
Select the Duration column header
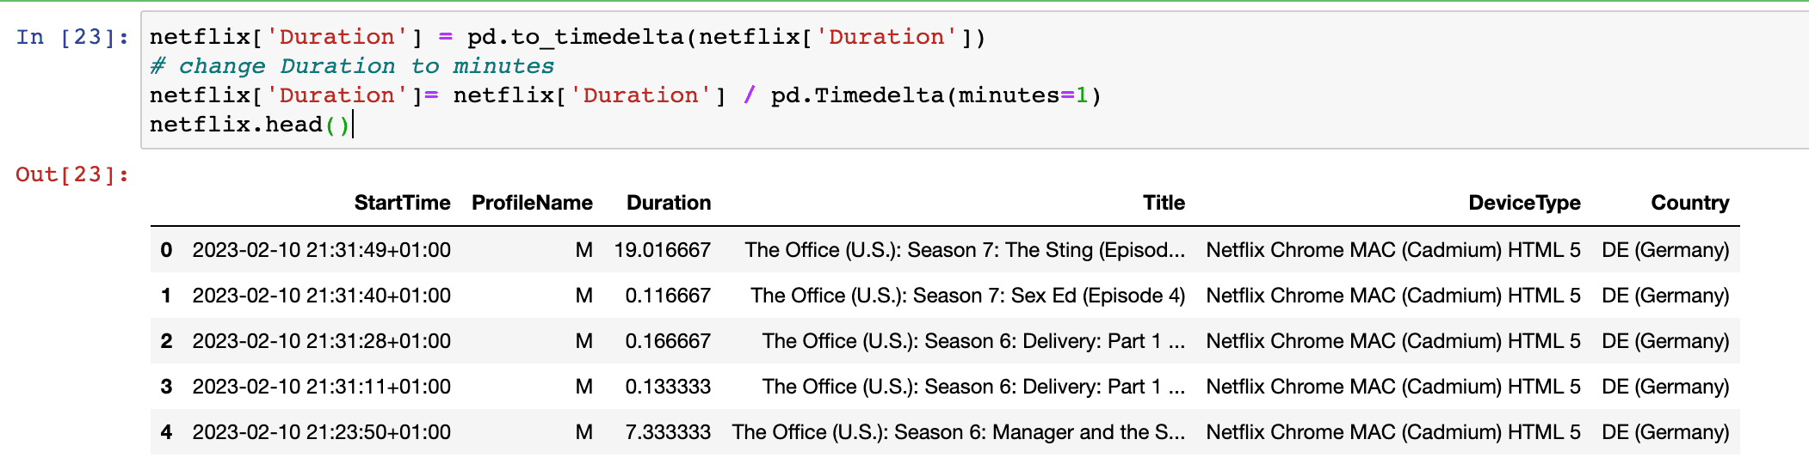pyautogui.click(x=669, y=203)
